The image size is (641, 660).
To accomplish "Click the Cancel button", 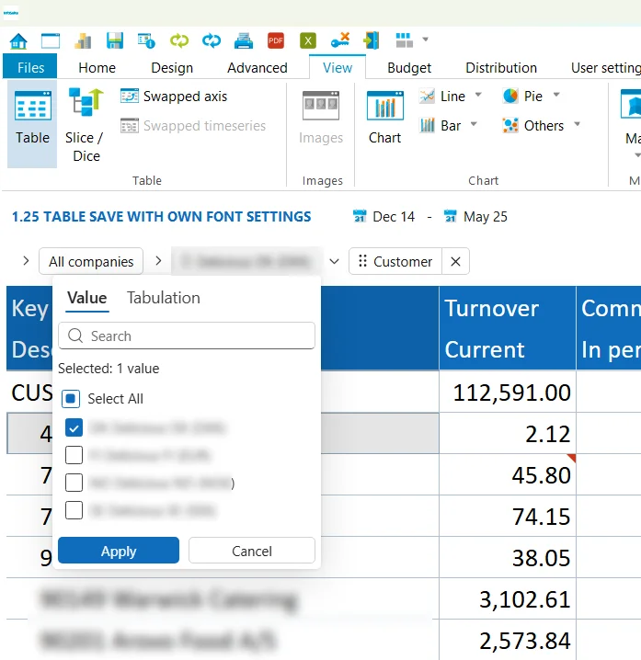I will point(252,551).
